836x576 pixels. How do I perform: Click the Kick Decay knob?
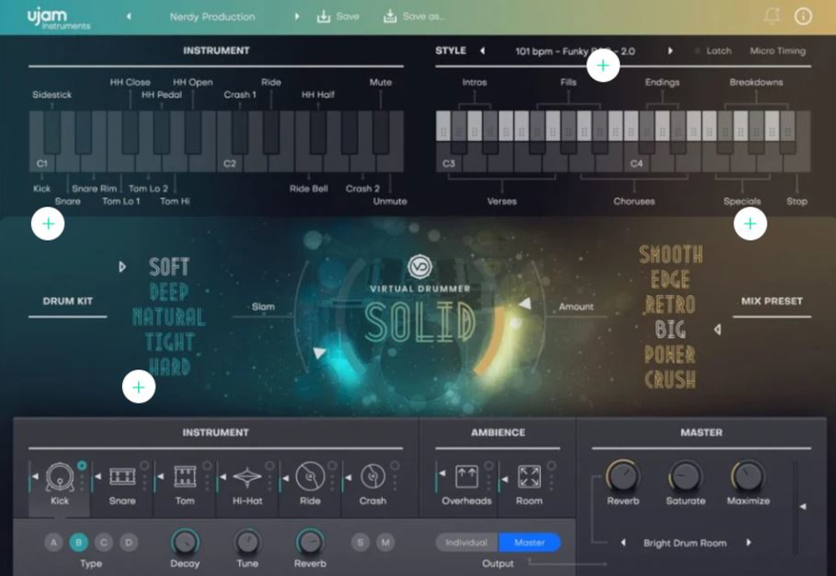click(x=185, y=542)
